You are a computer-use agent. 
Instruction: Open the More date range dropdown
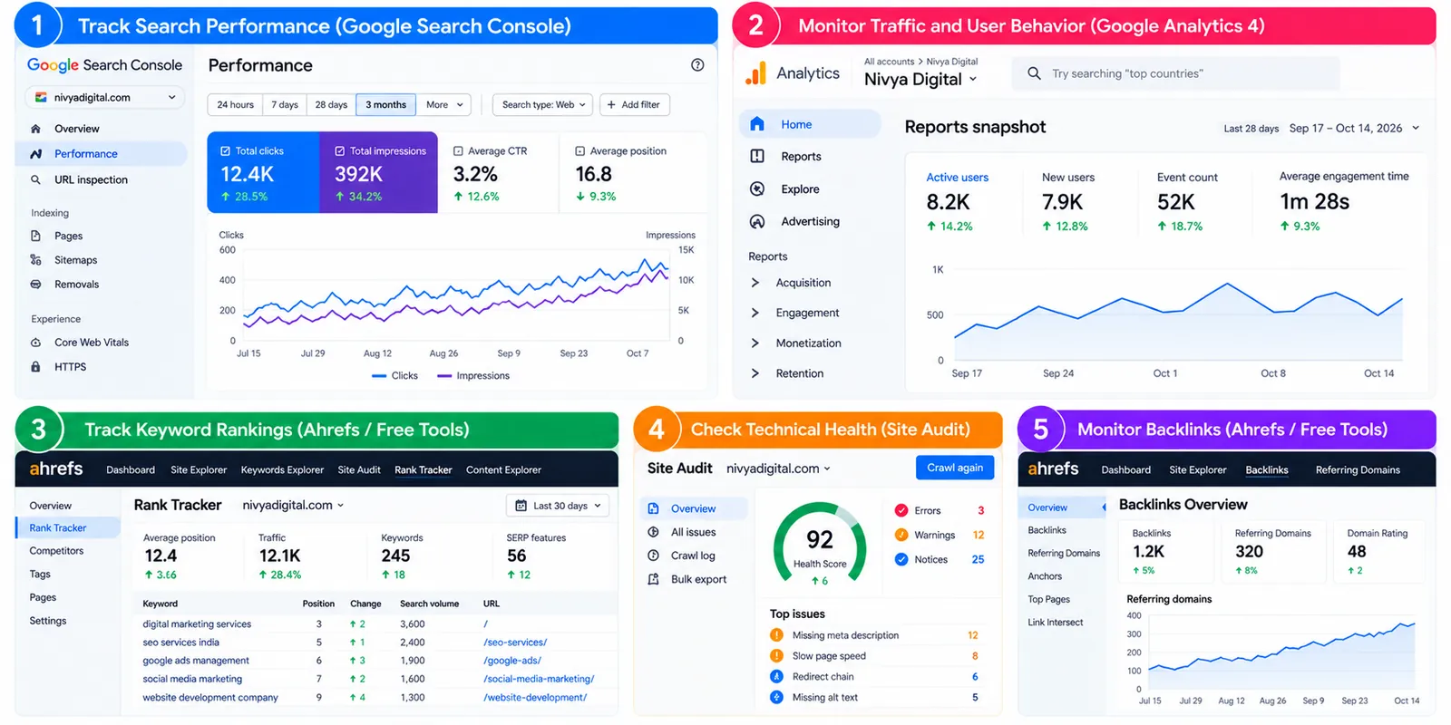click(444, 105)
